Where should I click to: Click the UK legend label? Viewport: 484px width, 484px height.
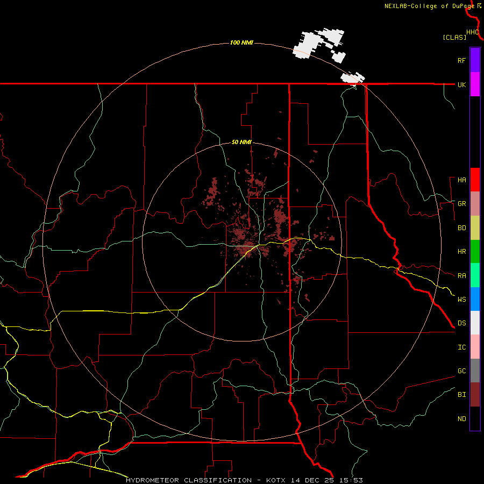tap(461, 84)
